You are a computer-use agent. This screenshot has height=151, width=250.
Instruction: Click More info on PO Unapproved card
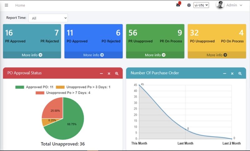(x=217, y=55)
